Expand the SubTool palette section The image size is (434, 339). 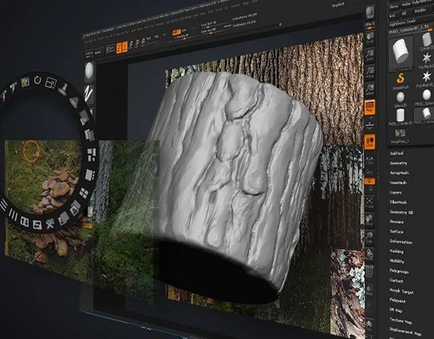click(x=397, y=153)
